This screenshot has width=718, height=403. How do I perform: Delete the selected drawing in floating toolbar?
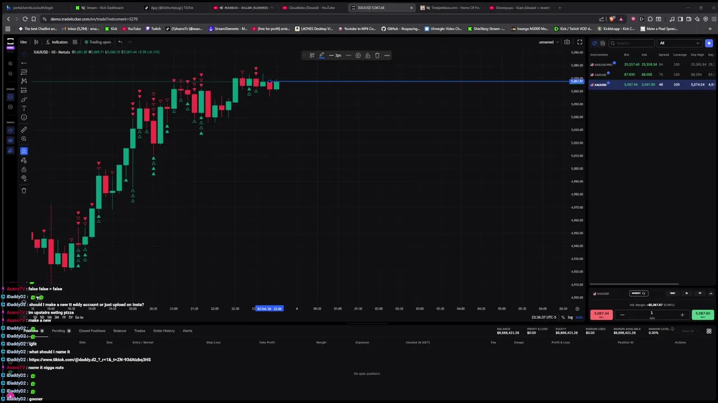tap(377, 55)
